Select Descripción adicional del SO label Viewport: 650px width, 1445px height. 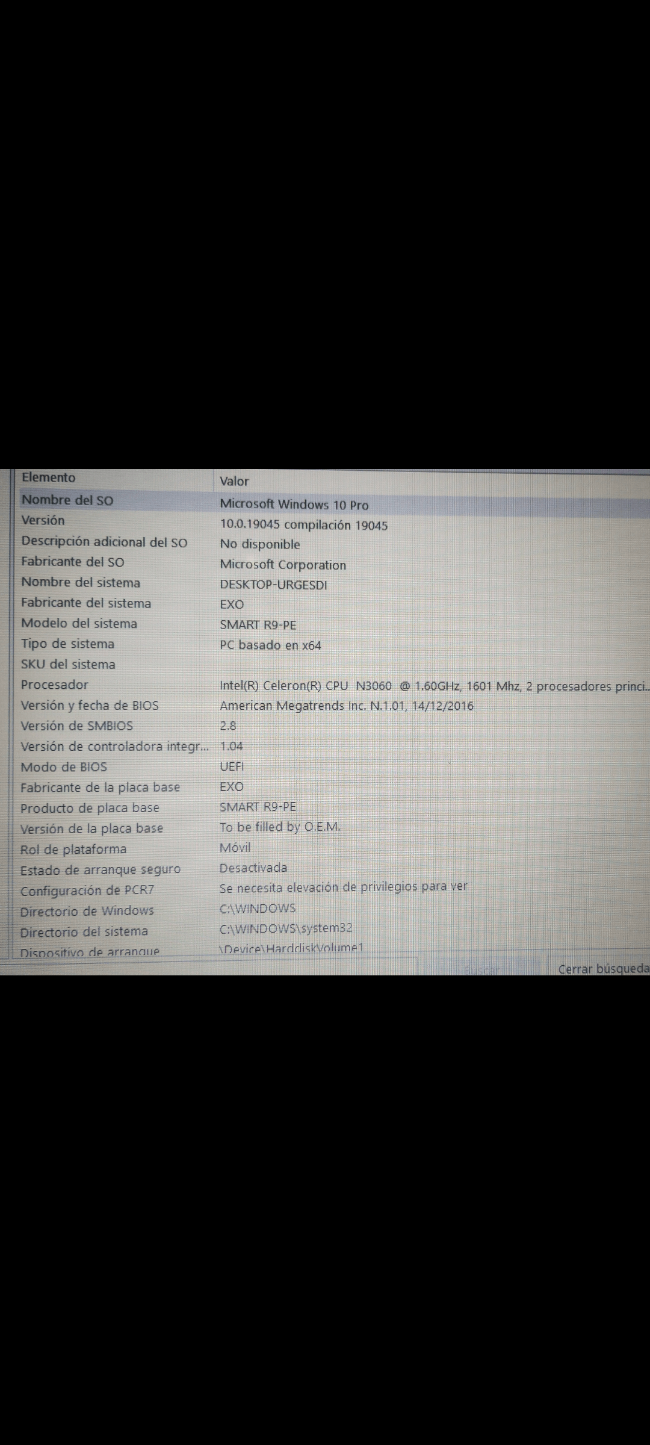(x=104, y=541)
